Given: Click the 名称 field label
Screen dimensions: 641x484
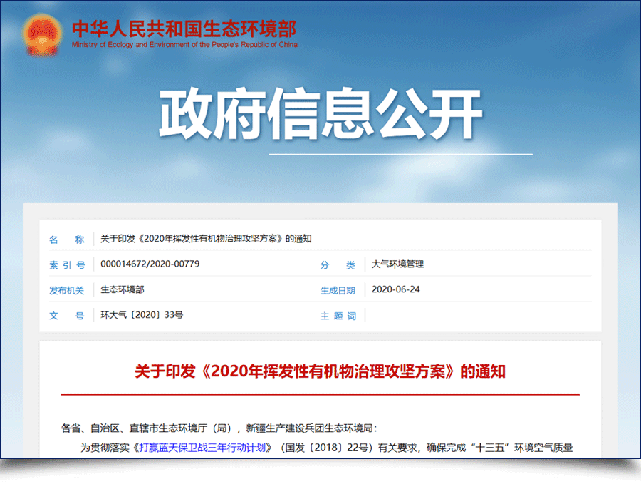Looking at the screenshot, I should click(66, 240).
